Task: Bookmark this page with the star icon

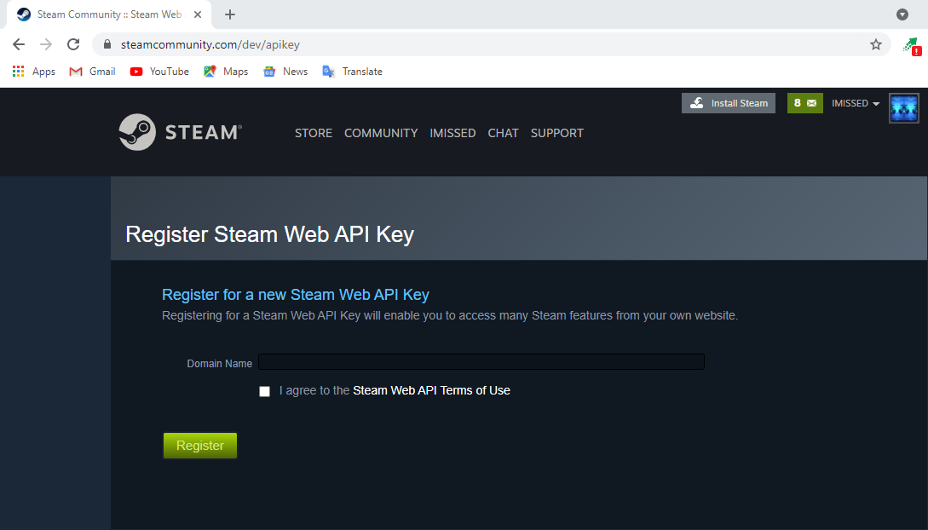Action: pos(876,44)
